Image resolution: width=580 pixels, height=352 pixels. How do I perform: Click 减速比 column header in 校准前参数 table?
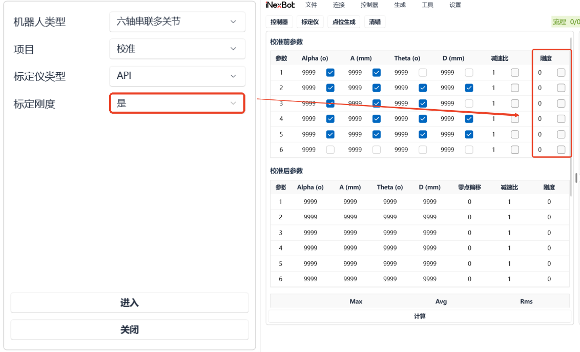(500, 58)
